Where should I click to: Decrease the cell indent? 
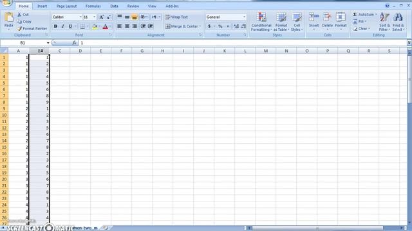click(x=143, y=26)
